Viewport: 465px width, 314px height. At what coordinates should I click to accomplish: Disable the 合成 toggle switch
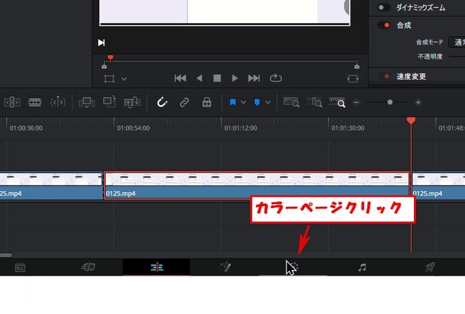coord(384,25)
